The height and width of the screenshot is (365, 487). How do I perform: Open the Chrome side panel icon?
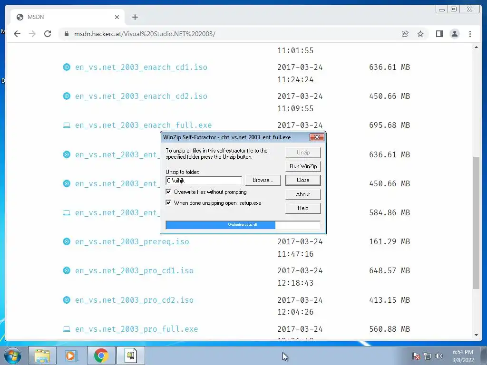coord(439,34)
